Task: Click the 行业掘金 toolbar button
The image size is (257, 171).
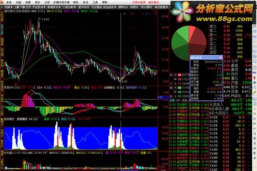Action: (96, 7)
